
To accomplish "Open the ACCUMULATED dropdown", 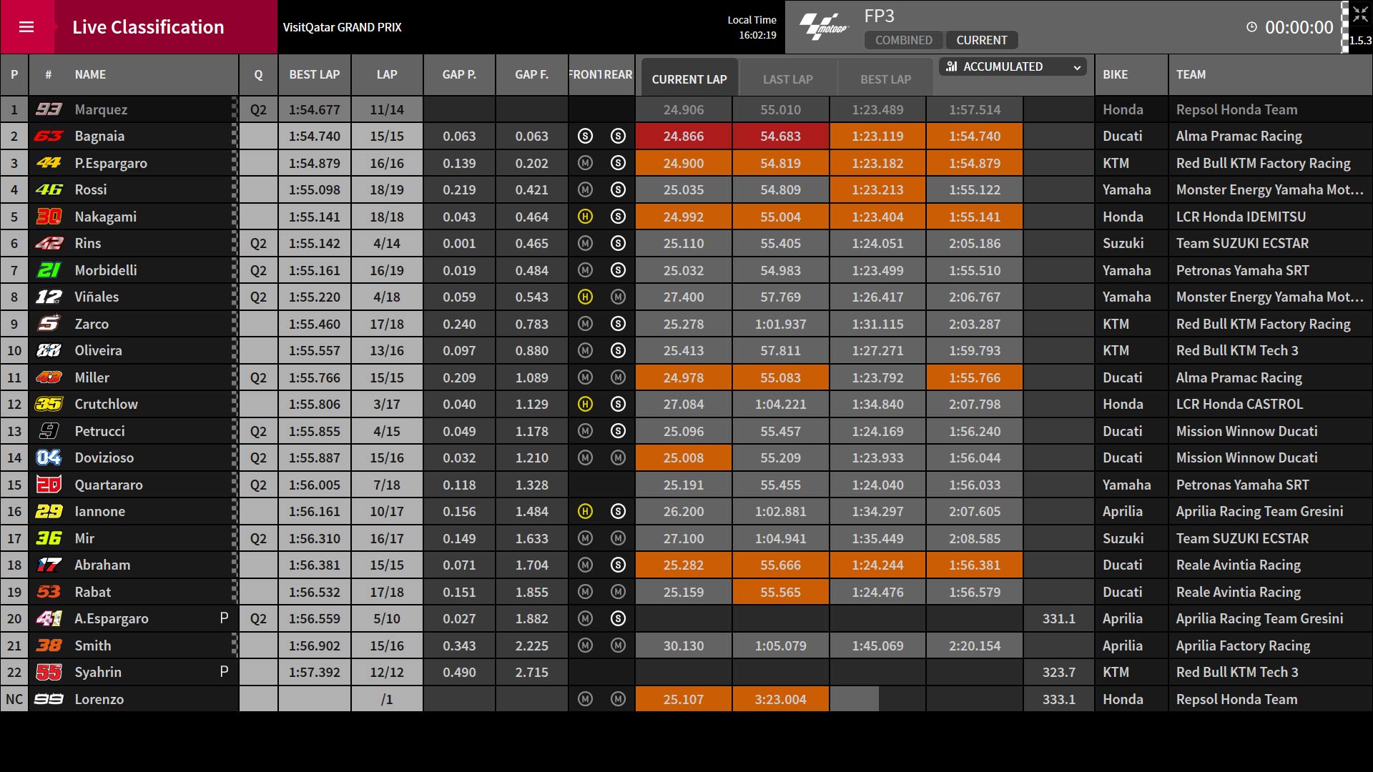I will coord(1013,66).
